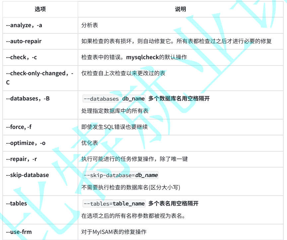Click '不需要执行检查的数据库名(区分大小写)' text

coord(131,187)
